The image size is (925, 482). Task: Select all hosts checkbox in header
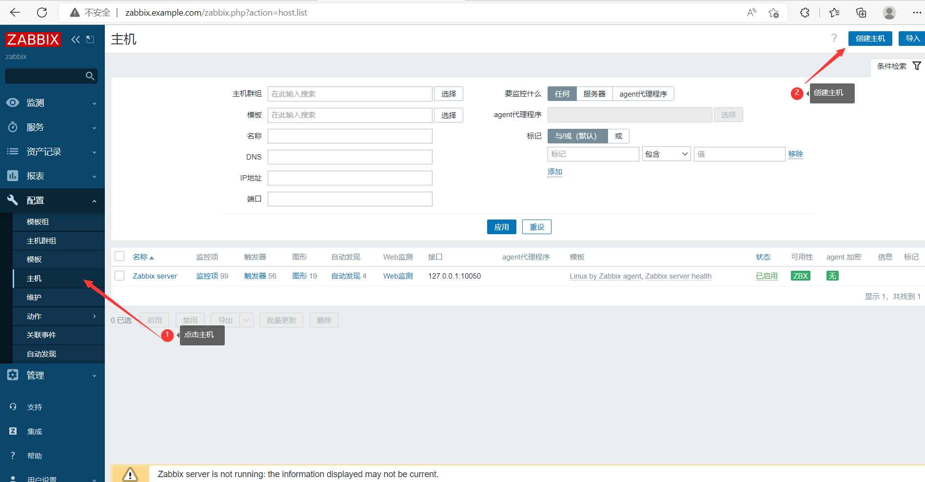point(119,257)
